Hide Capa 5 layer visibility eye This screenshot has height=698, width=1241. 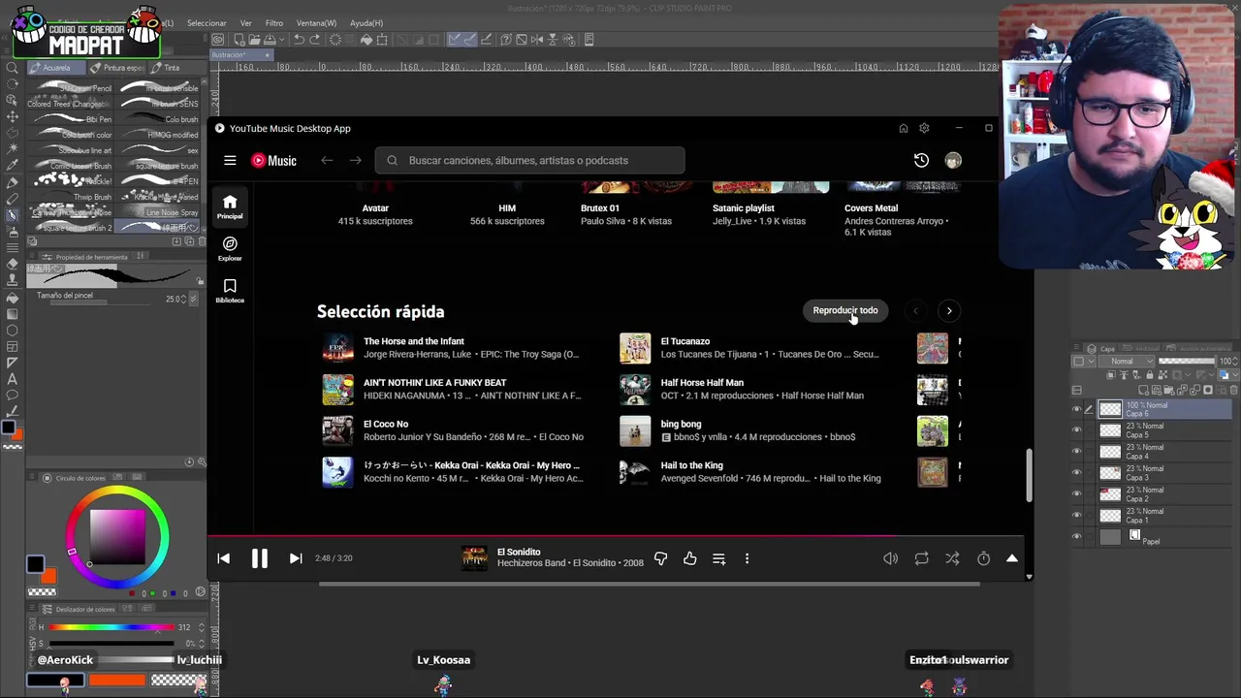coord(1076,430)
